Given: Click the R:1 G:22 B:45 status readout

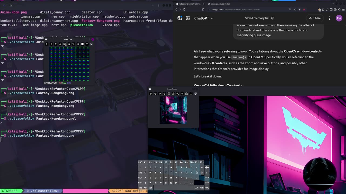Looking at the screenshot, I should coord(65,83).
